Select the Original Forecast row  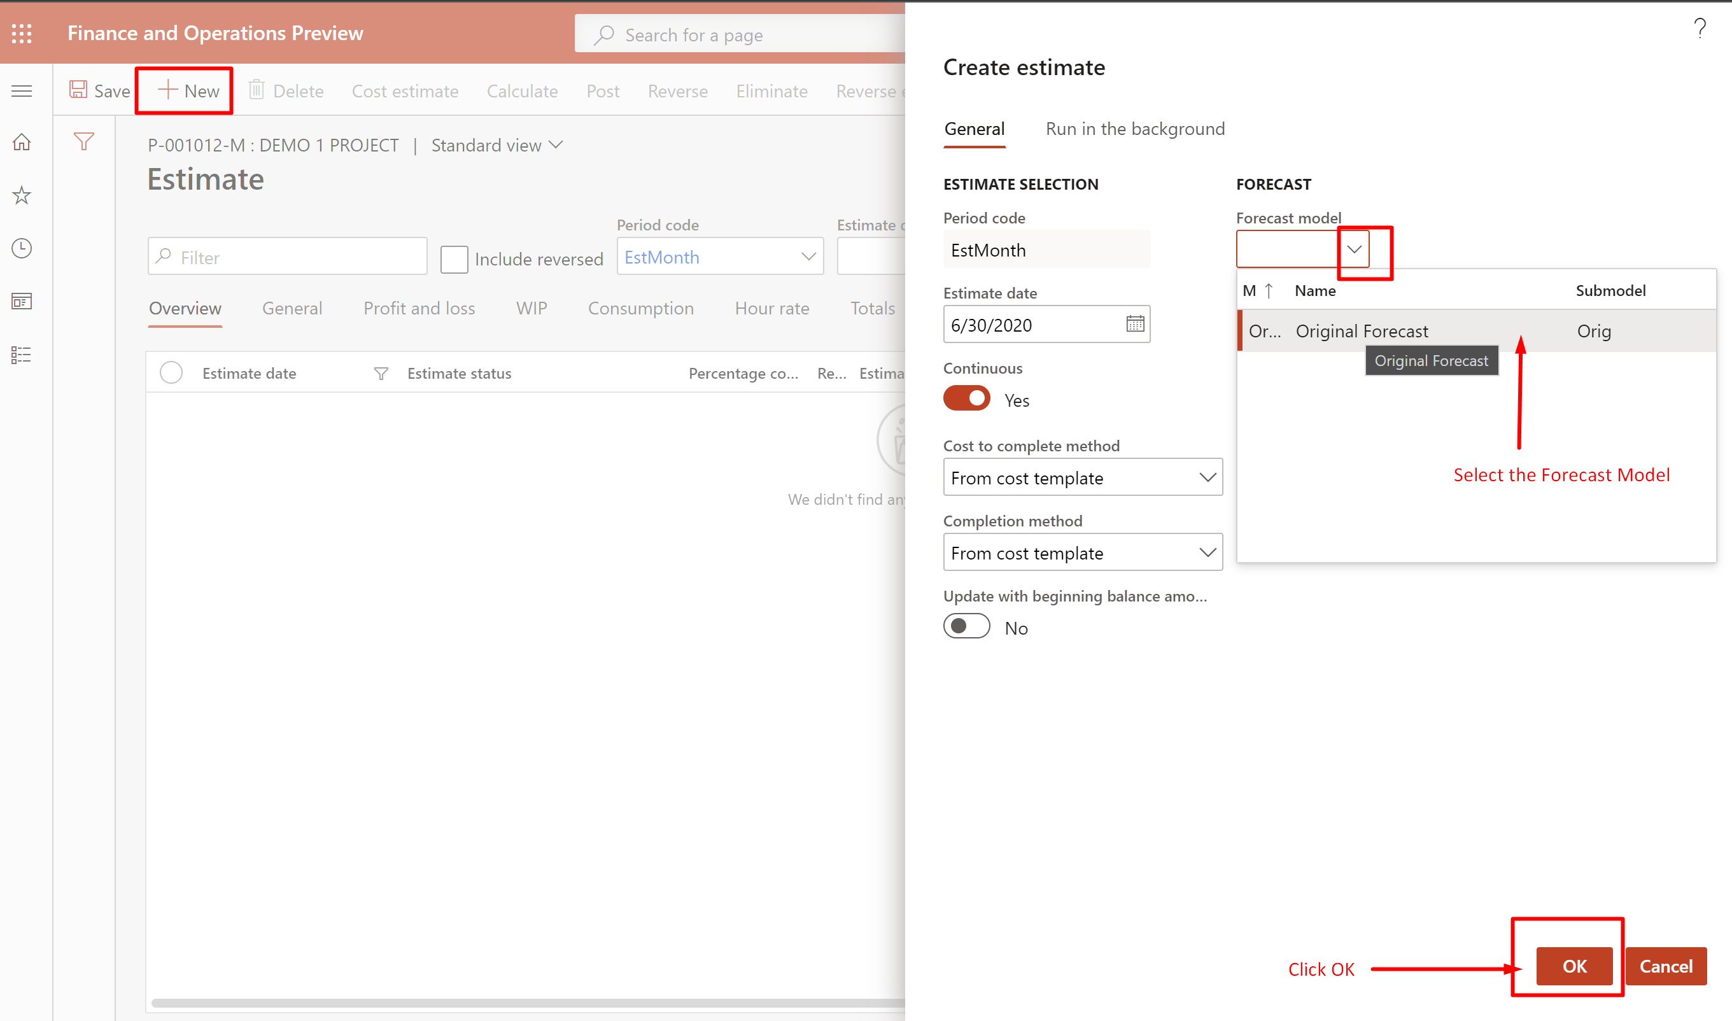tap(1362, 331)
